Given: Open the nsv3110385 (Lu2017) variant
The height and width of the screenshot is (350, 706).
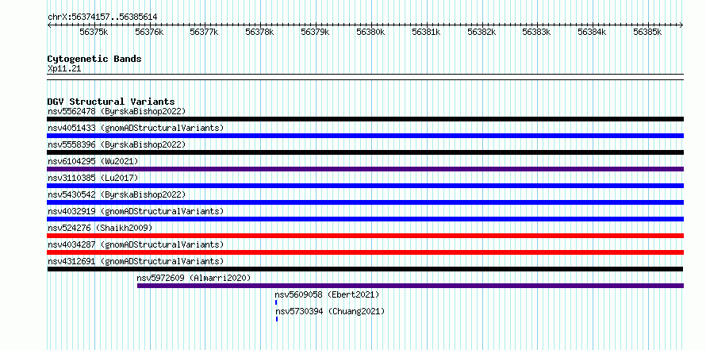Looking at the screenshot, I should pyautogui.click(x=93, y=178).
